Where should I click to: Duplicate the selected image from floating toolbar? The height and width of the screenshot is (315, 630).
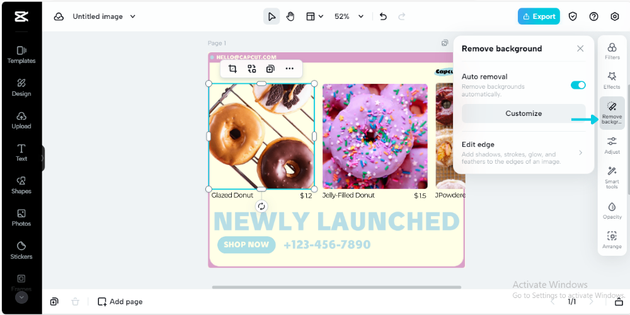click(270, 69)
